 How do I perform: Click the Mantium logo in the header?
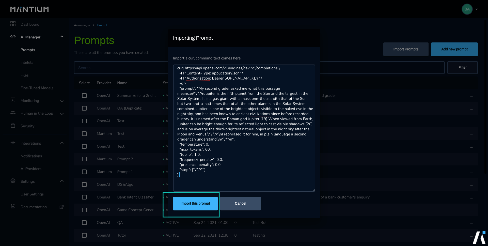(x=29, y=9)
